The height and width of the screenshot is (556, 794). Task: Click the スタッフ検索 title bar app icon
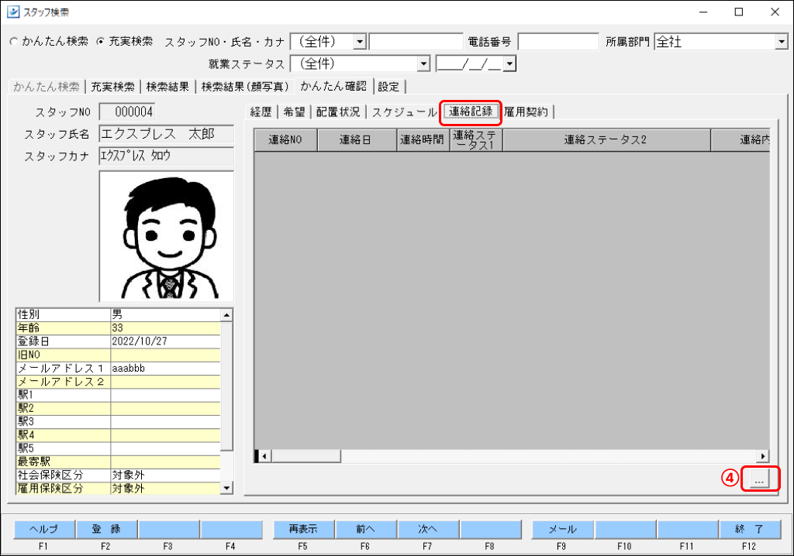12,12
